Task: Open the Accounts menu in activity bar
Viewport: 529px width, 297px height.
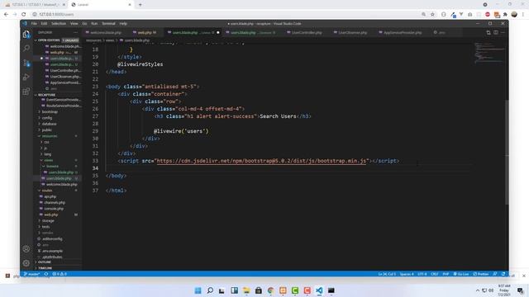Action: click(26, 249)
